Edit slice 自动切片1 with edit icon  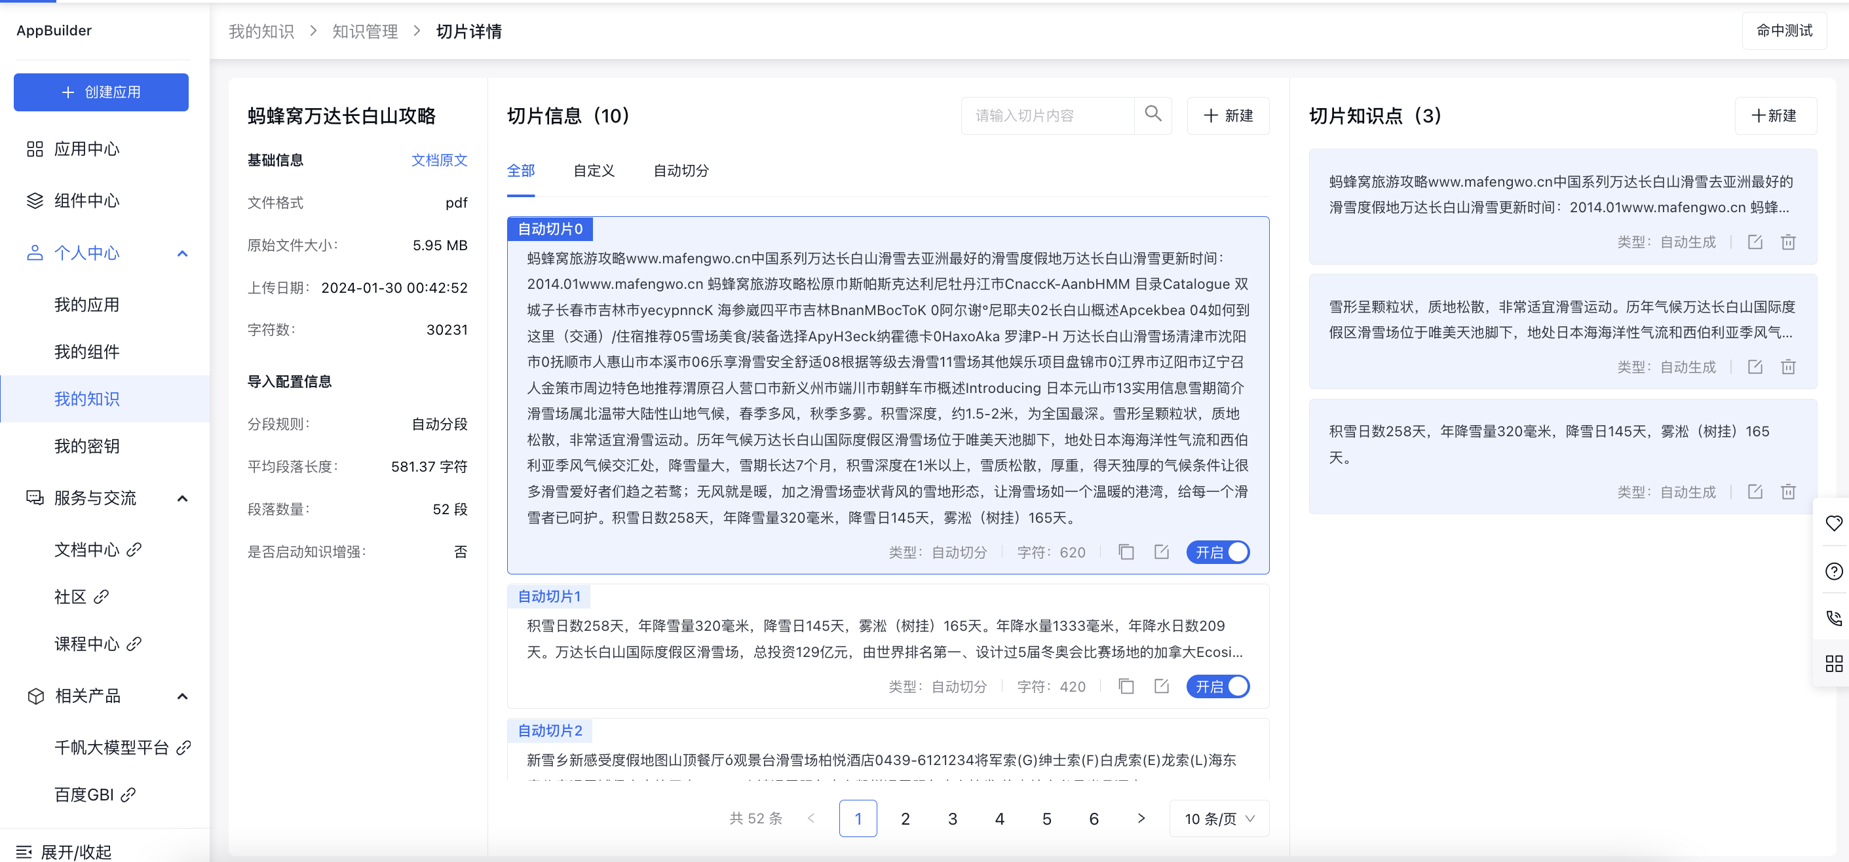click(x=1162, y=685)
